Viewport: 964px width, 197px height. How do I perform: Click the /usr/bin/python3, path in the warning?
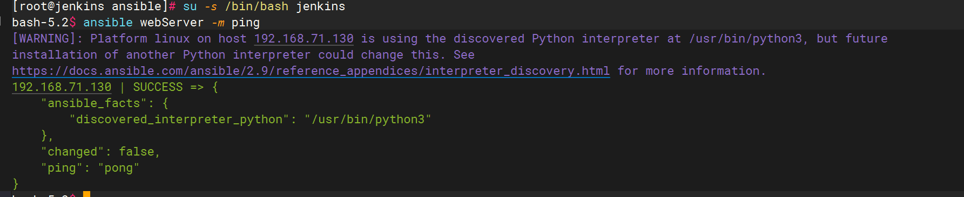749,39
